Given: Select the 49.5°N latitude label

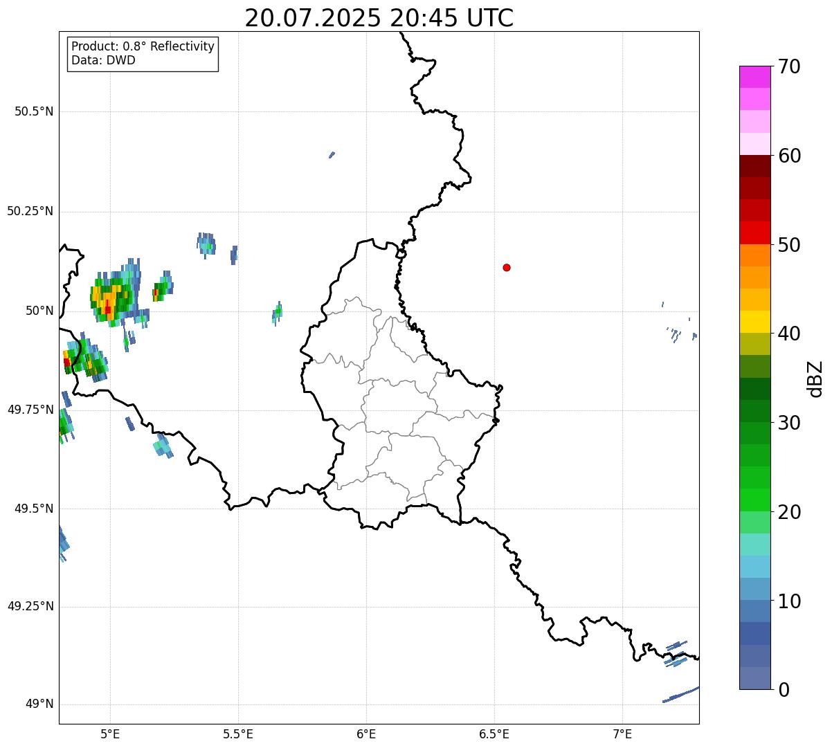Looking at the screenshot, I should click(x=34, y=509).
